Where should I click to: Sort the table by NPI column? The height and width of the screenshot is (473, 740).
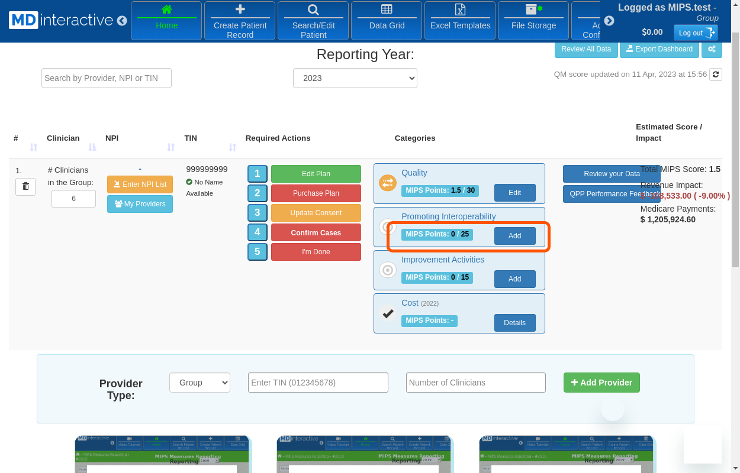point(171,147)
